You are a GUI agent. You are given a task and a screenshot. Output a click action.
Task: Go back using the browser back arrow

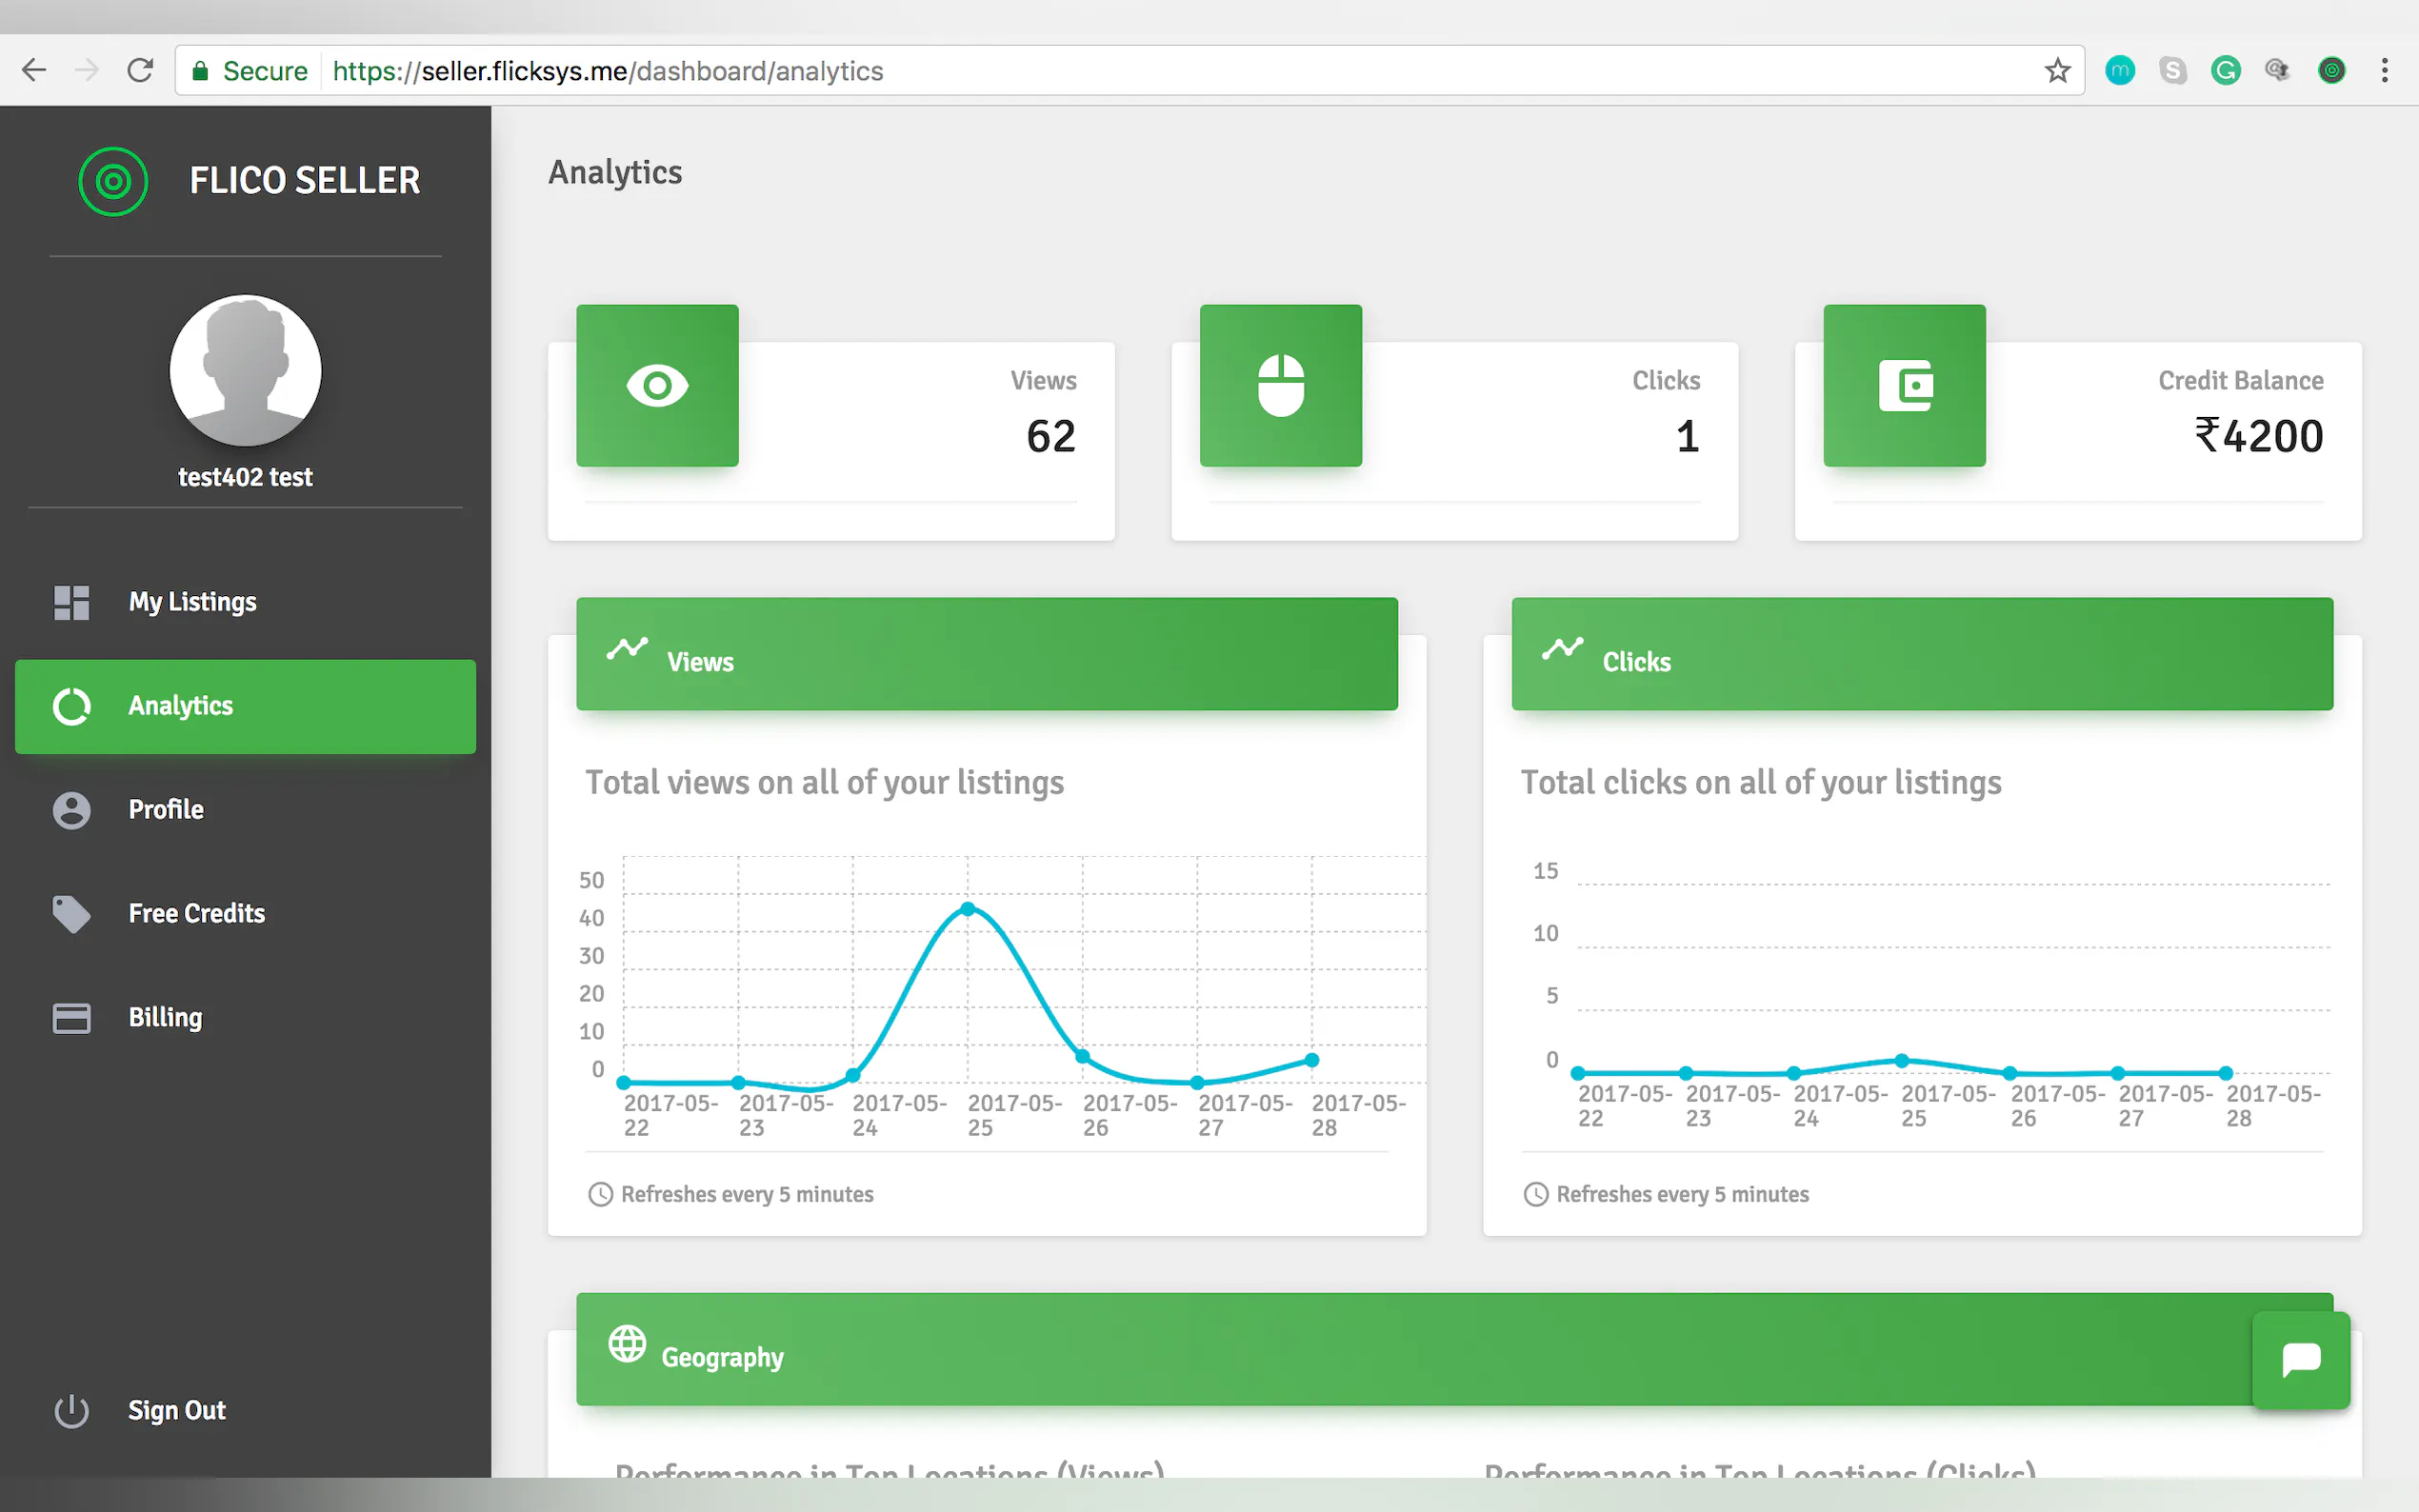(34, 71)
